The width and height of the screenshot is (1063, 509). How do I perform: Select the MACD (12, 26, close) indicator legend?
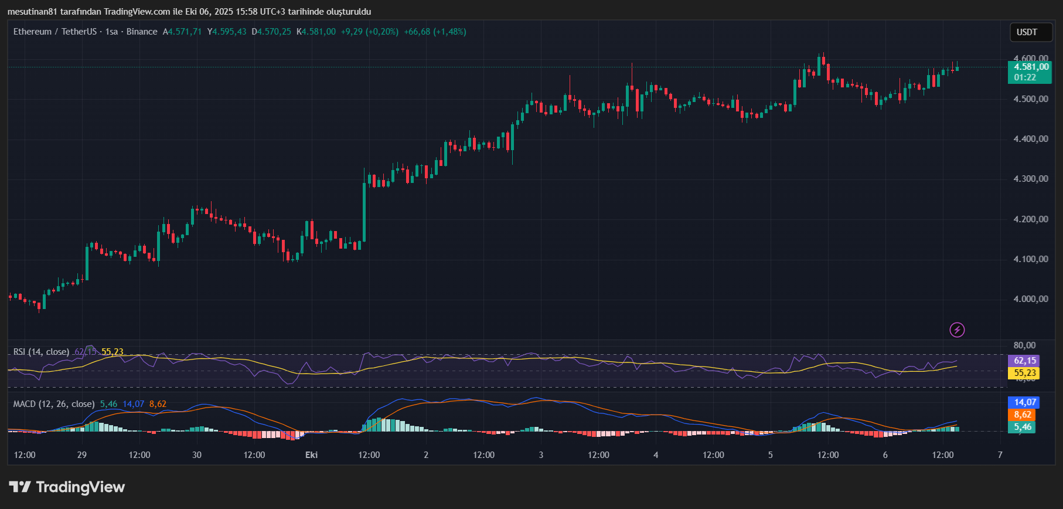coord(54,404)
